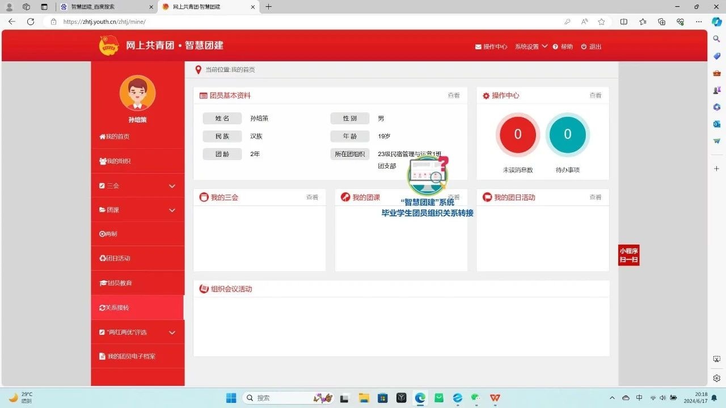Click the read aloud icon
This screenshot has height=408, width=726.
tap(584, 22)
